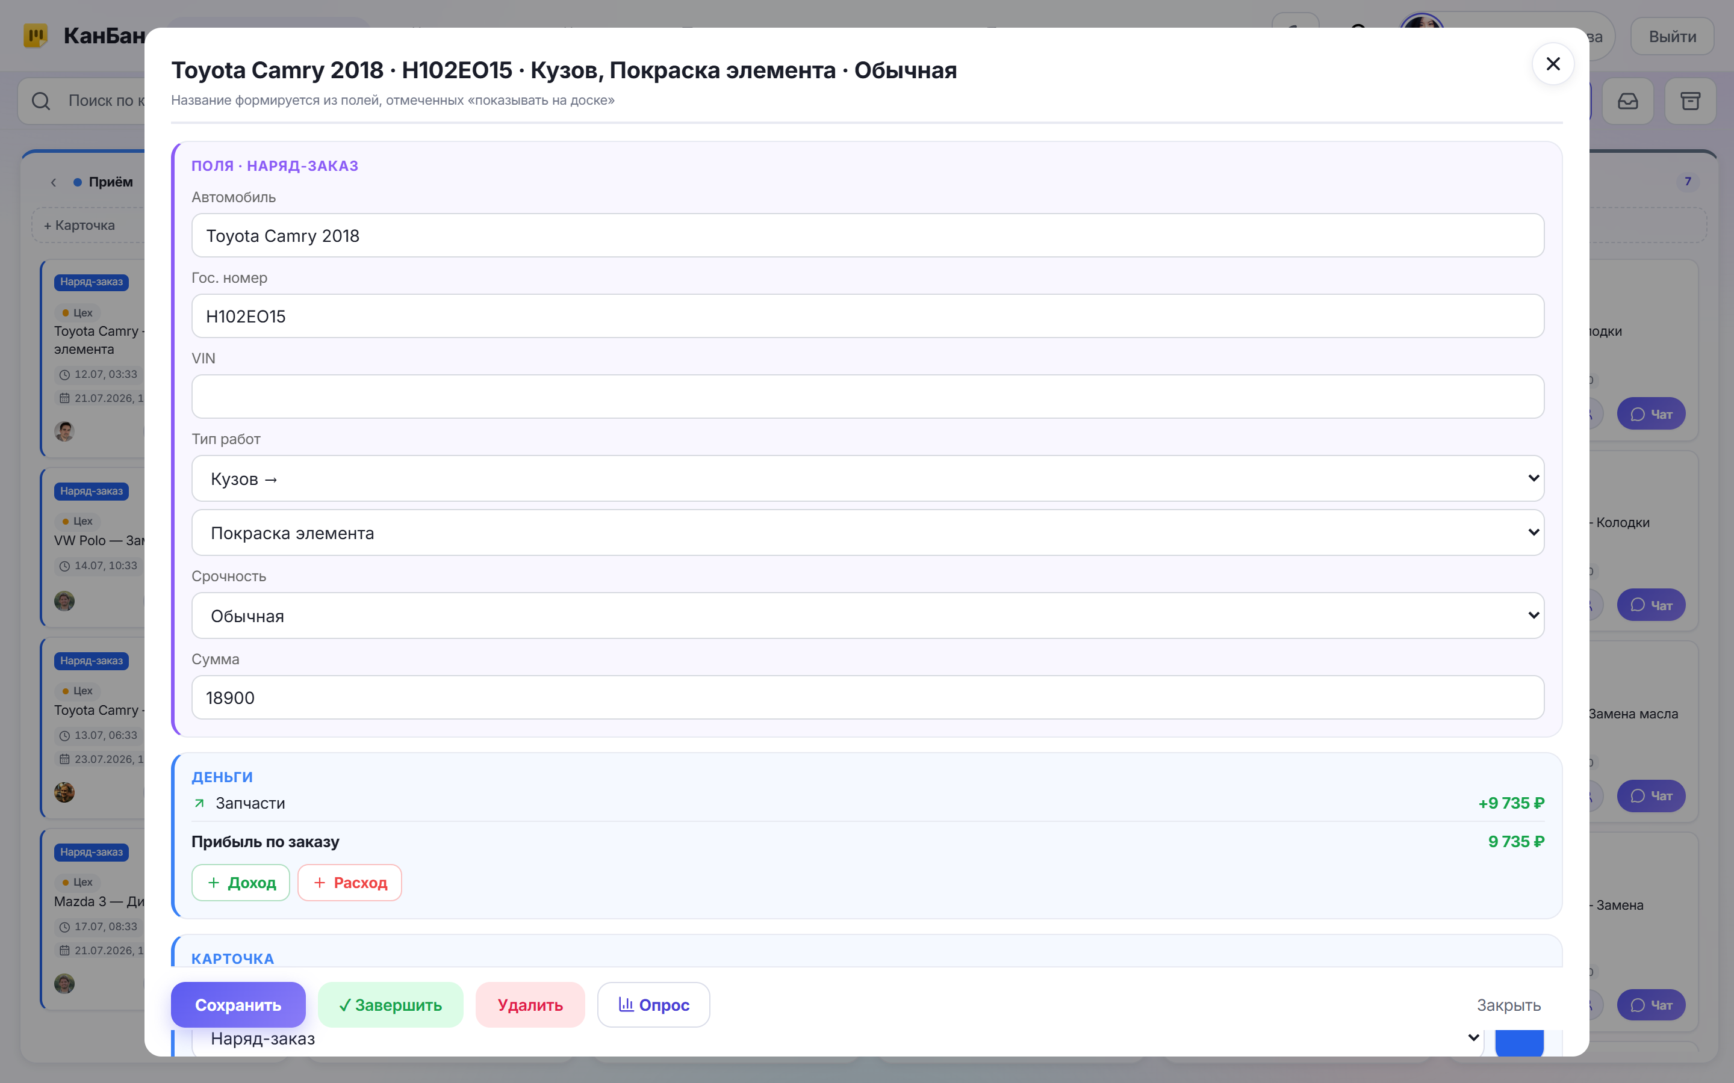This screenshot has width=1734, height=1083.
Task: Click the KanBan logo icon
Action: 35,35
